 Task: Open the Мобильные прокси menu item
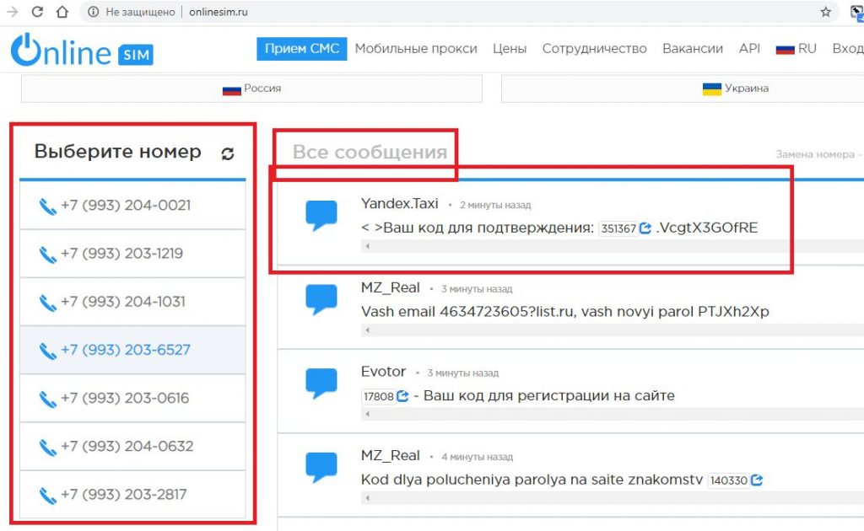point(415,49)
